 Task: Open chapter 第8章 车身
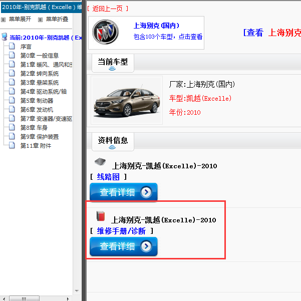pos(34,128)
